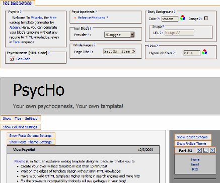Image resolution: width=220 pixels, height=183 pixels.
Task: Click the four-arrow icon beside Part #1
Action: coord(199,150)
